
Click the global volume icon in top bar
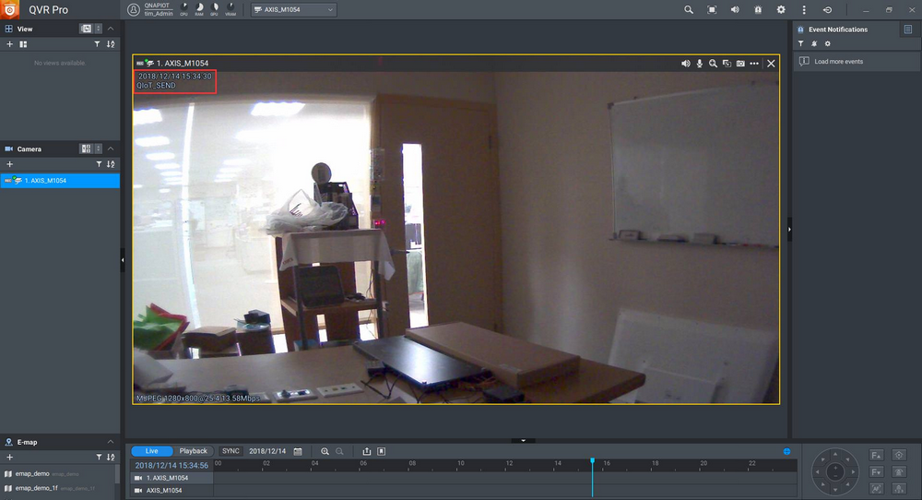point(735,9)
